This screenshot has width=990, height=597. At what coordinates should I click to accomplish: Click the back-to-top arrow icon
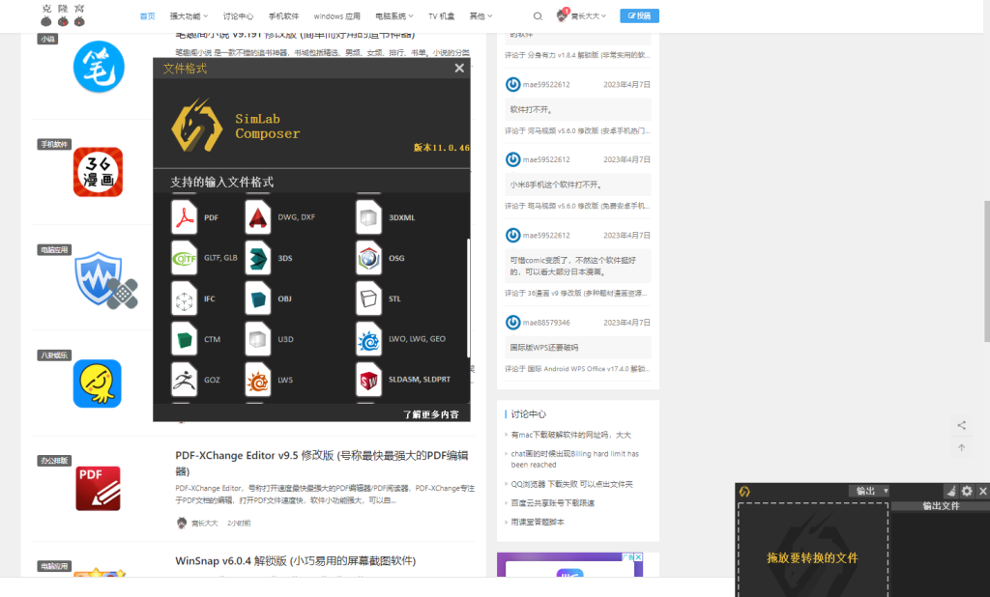pos(962,447)
